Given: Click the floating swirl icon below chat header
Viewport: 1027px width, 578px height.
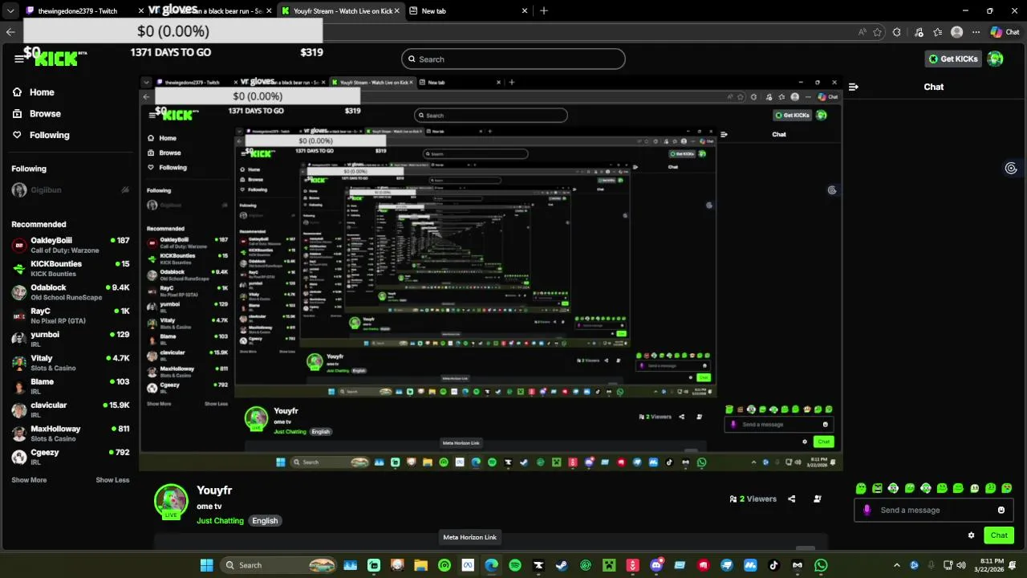Looking at the screenshot, I should (x=1011, y=168).
